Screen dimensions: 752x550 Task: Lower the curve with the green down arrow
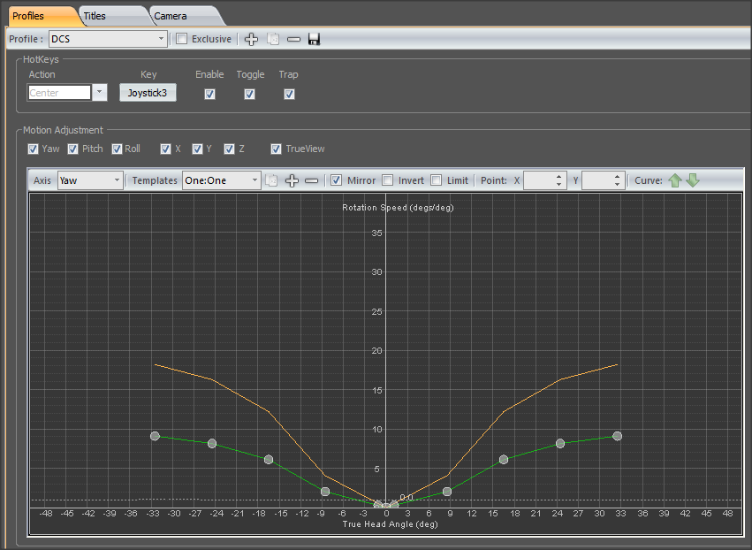point(693,180)
